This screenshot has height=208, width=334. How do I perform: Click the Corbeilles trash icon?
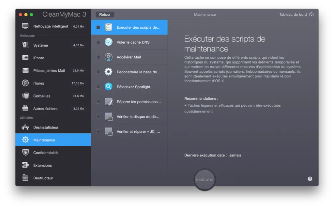(x=25, y=96)
